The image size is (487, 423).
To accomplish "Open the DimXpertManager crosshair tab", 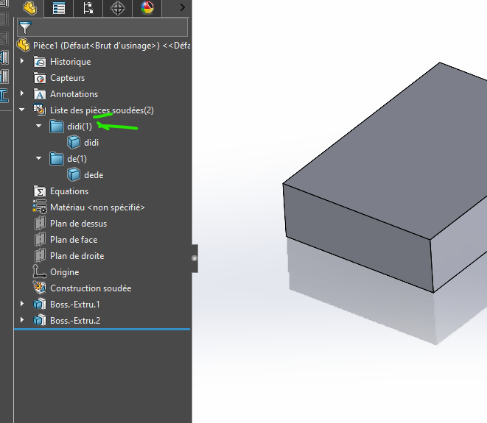I will [118, 8].
